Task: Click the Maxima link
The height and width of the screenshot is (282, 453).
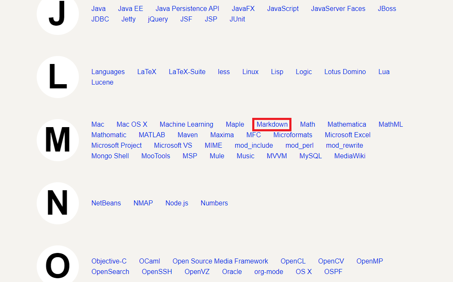Action: click(222, 135)
